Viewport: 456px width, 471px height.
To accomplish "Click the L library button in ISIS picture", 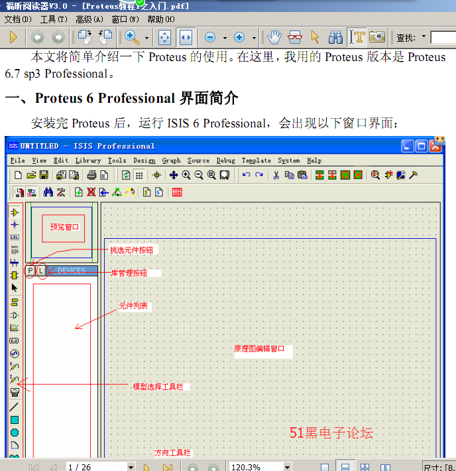I will [41, 271].
